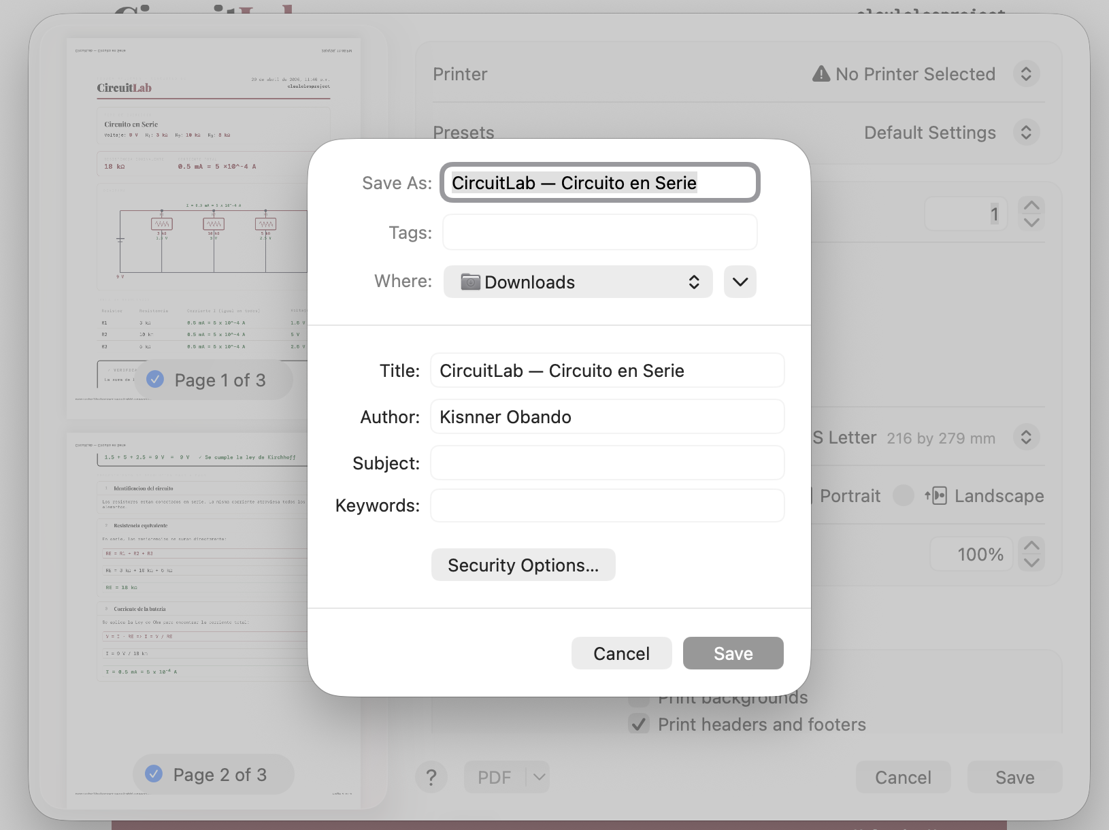This screenshot has height=830, width=1109.
Task: Click the Default Settings text
Action: 930,132
